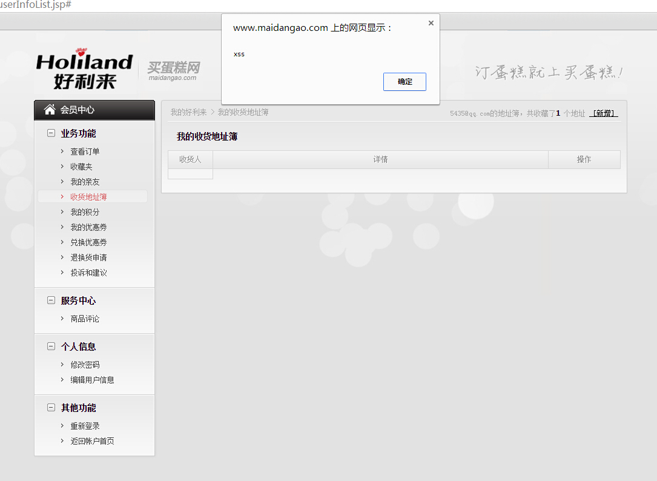The width and height of the screenshot is (657, 481).
Task: Click 重新登录 in sidebar
Action: pos(85,426)
